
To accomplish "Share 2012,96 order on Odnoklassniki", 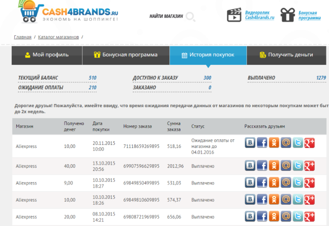I will (x=274, y=166).
